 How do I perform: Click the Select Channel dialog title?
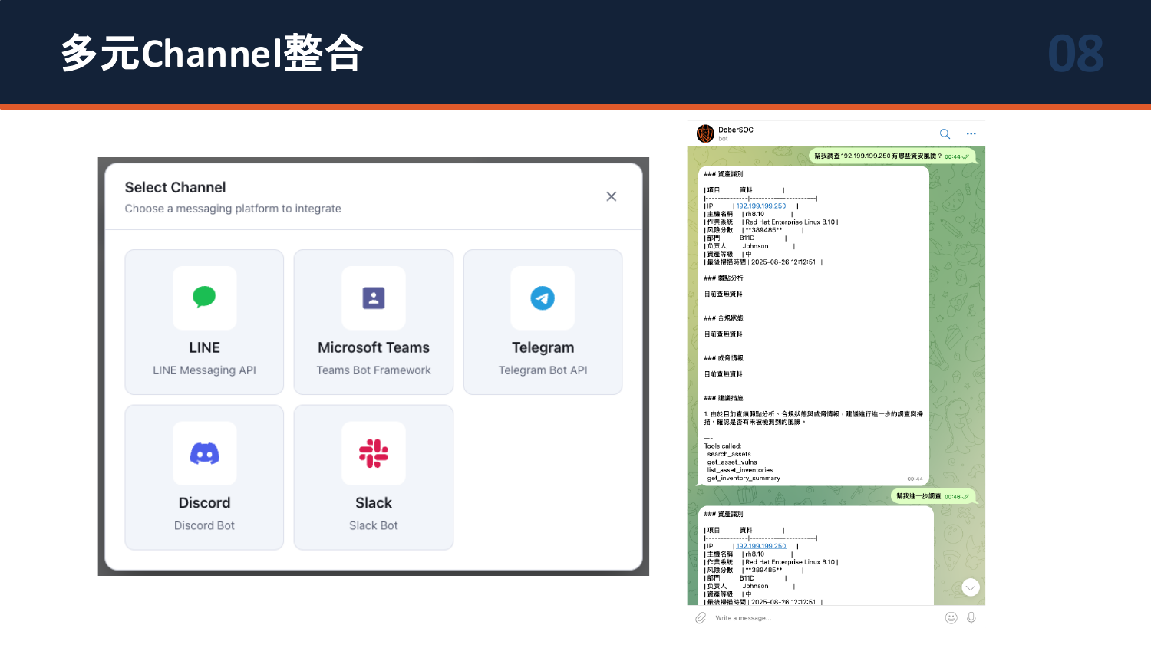click(175, 187)
